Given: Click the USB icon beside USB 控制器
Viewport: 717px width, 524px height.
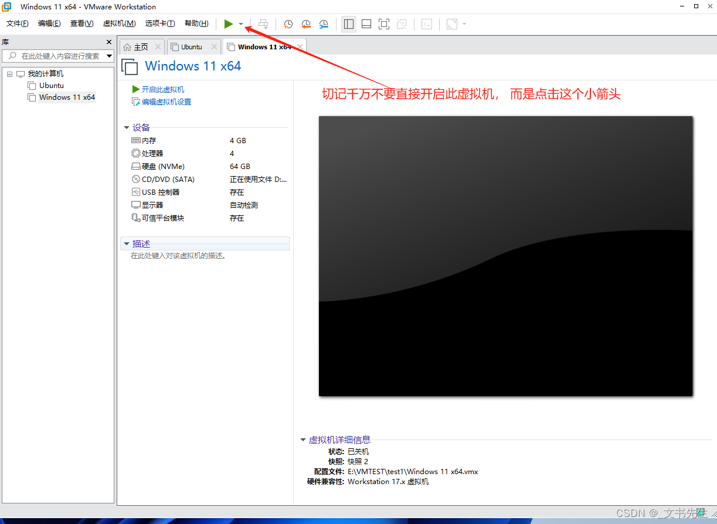Looking at the screenshot, I should 136,192.
